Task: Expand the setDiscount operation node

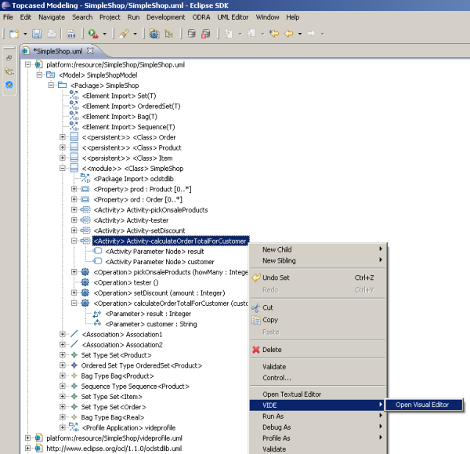Action: (74, 292)
